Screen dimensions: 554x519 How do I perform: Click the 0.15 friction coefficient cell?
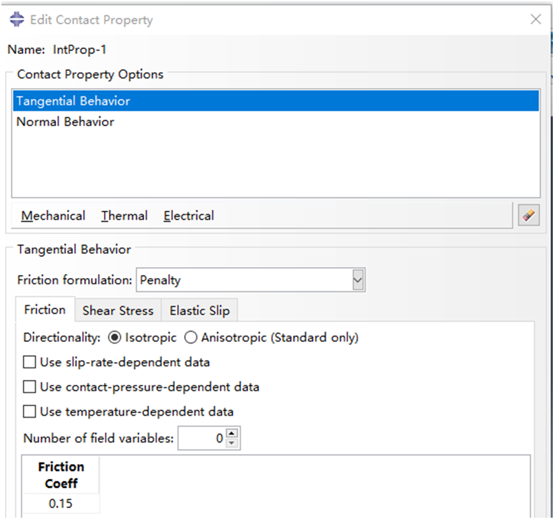[x=61, y=504]
